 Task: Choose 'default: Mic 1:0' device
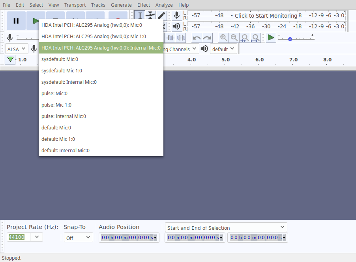point(101,139)
